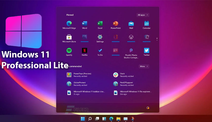Open the pinned Xbox app

click(x=131, y=37)
